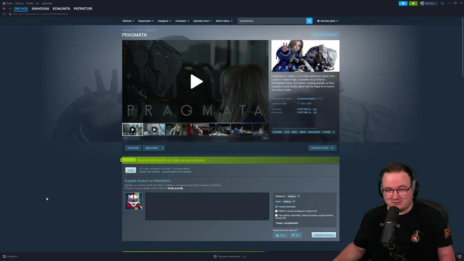This screenshot has height=261, width=464.
Task: Open the announcements megaphone icon
Action: [x=403, y=3]
